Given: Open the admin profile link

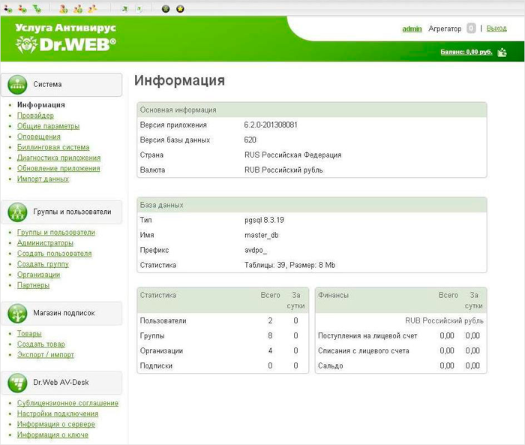Looking at the screenshot, I should [x=412, y=29].
